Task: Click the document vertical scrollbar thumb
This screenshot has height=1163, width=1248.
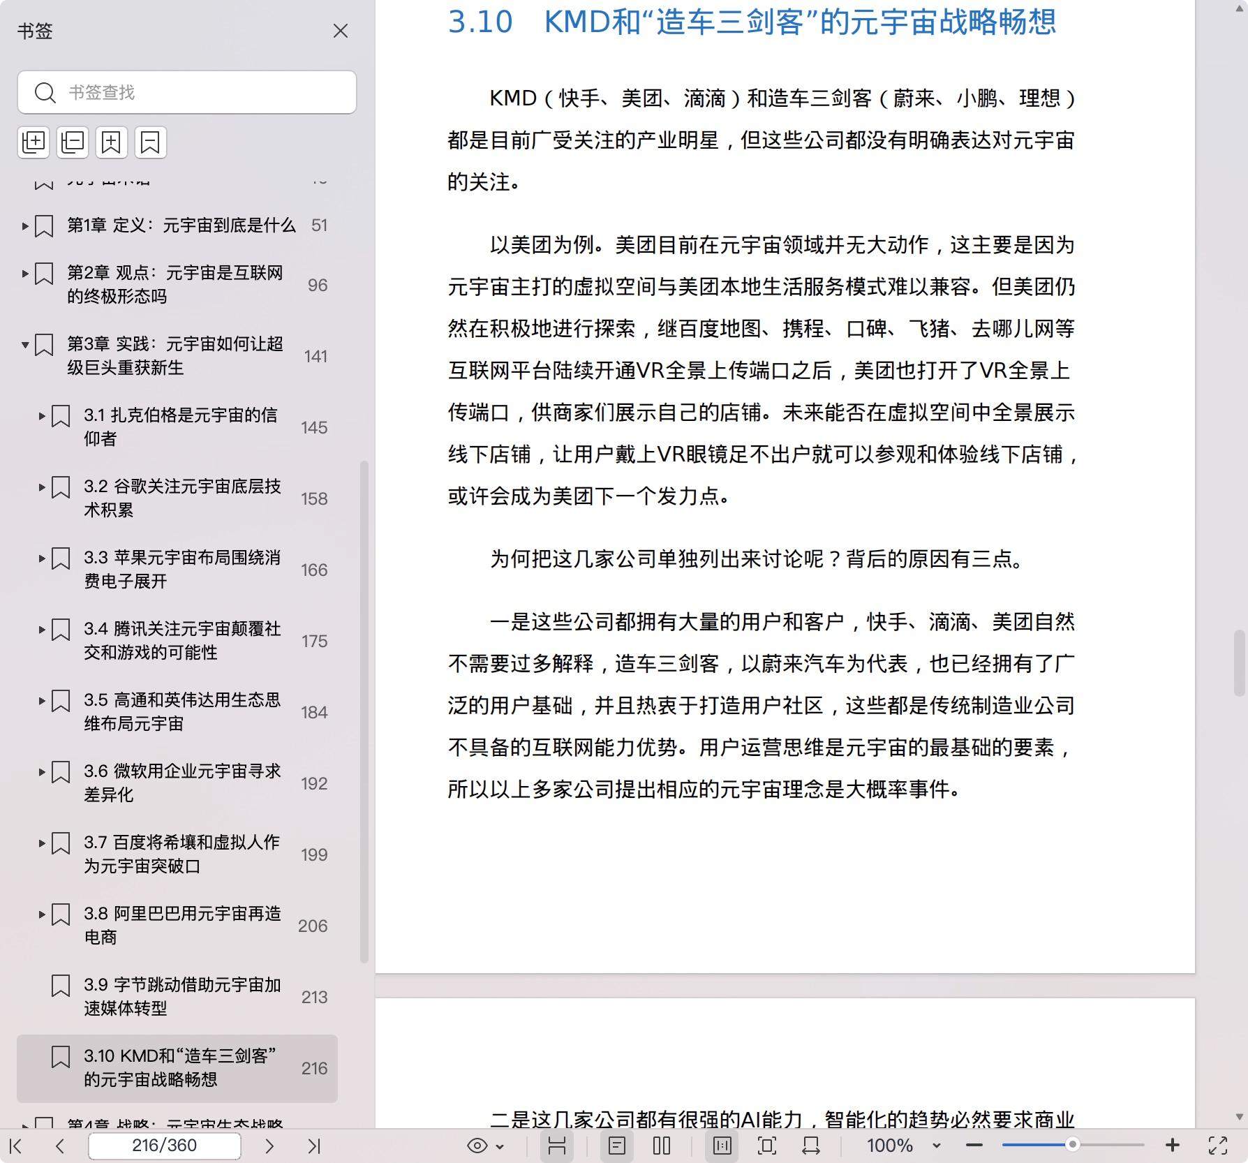Action: click(1240, 663)
